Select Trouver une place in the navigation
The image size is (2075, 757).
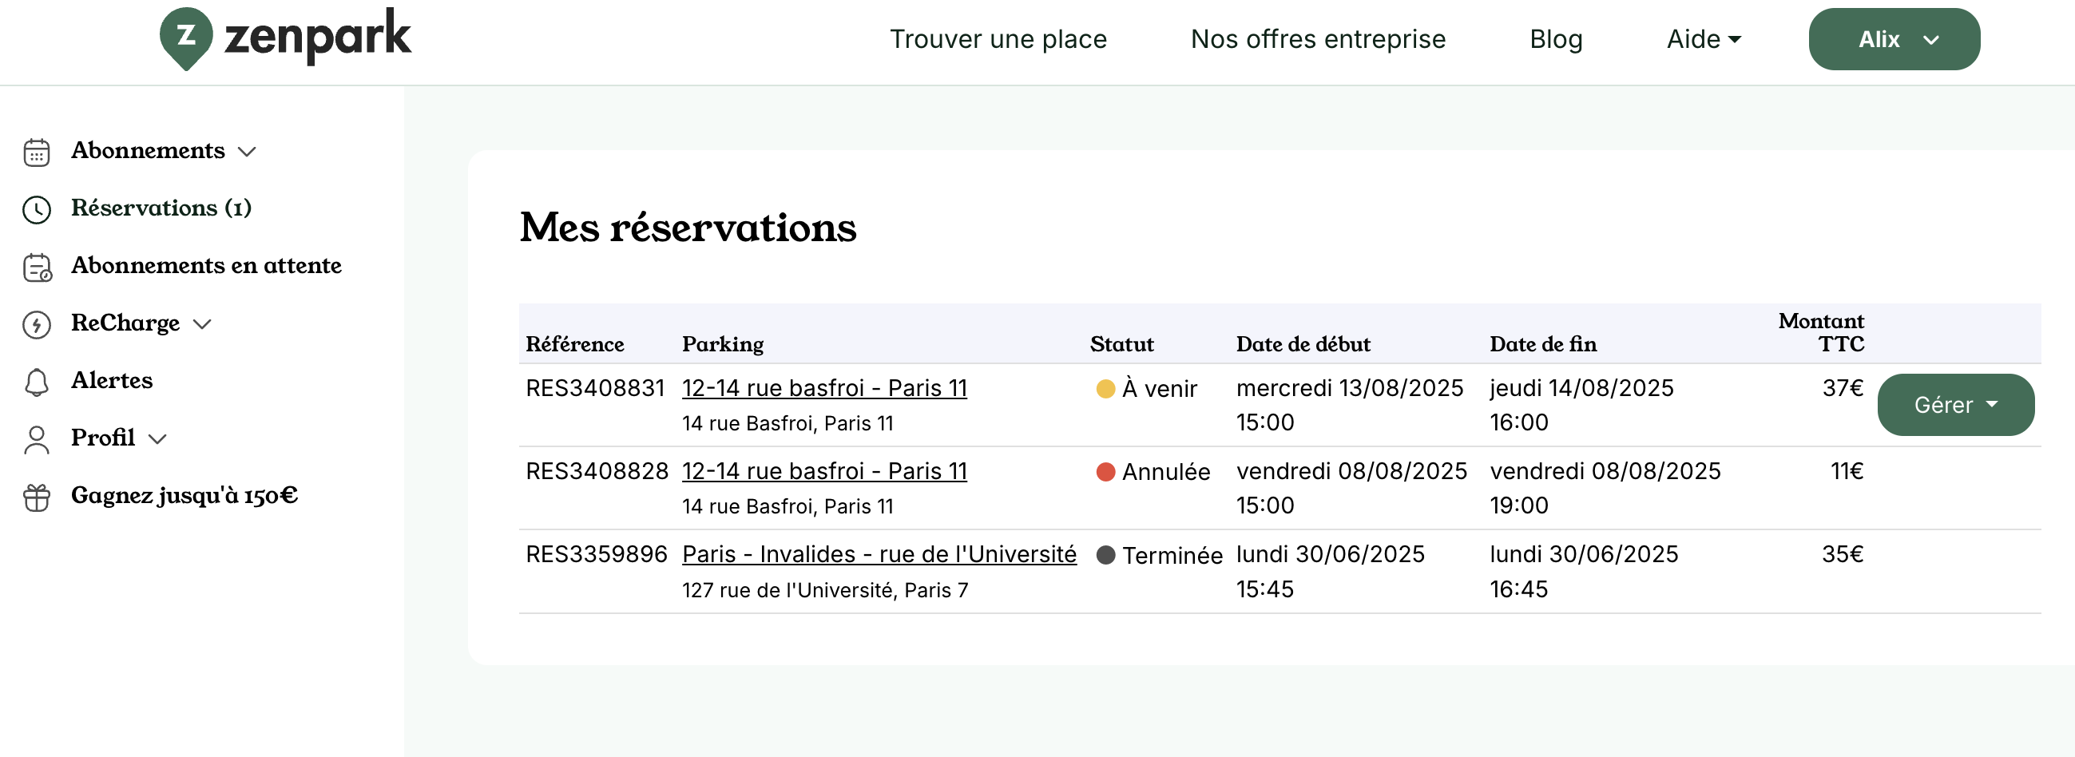click(999, 38)
